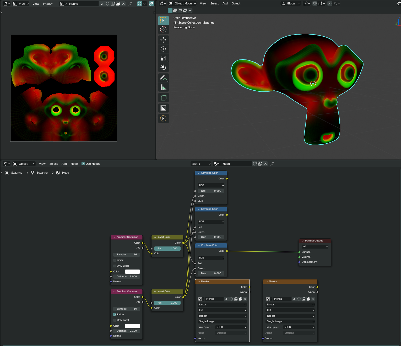Click fake user shield icon beside Head material

click(x=255, y=164)
